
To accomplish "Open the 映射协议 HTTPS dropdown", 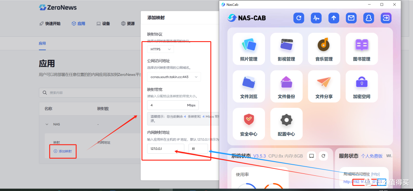I will tap(160, 49).
